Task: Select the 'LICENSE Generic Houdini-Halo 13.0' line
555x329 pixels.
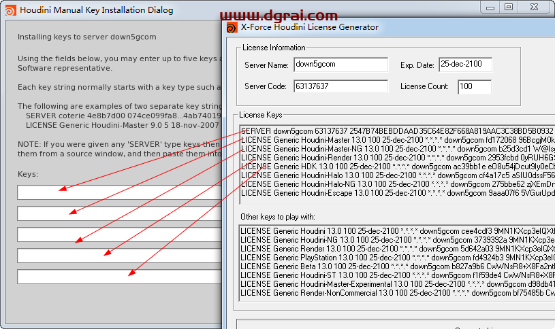Action: [398, 175]
